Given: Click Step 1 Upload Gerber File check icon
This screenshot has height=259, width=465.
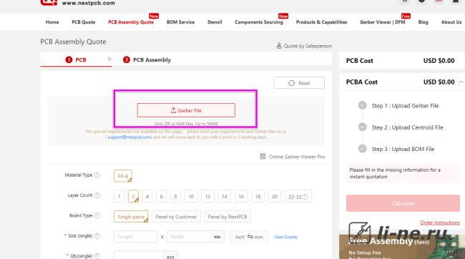Looking at the screenshot, I should point(363,105).
